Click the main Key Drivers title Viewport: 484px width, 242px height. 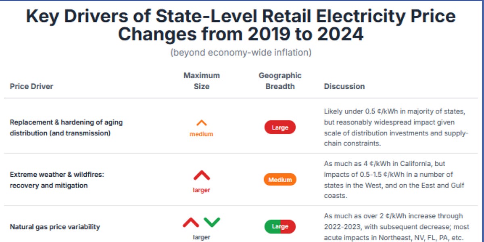(241, 25)
